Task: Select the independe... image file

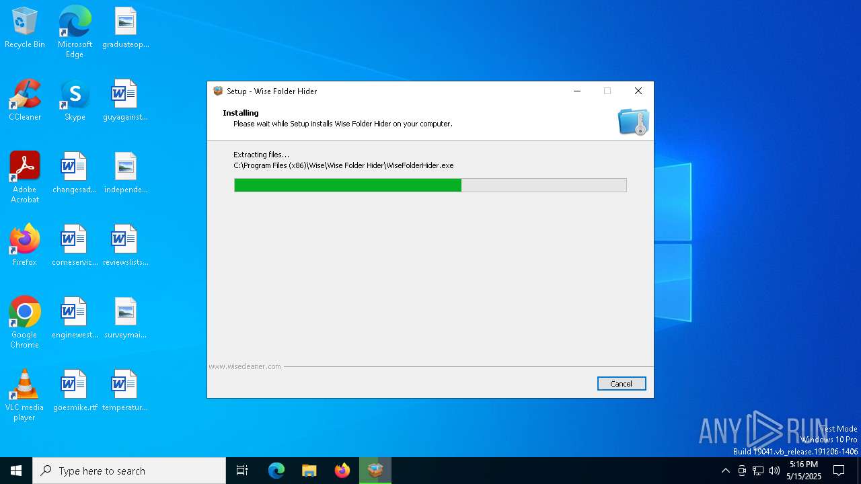Action: click(x=126, y=173)
